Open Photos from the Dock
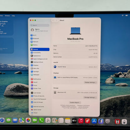 (28, 120)
